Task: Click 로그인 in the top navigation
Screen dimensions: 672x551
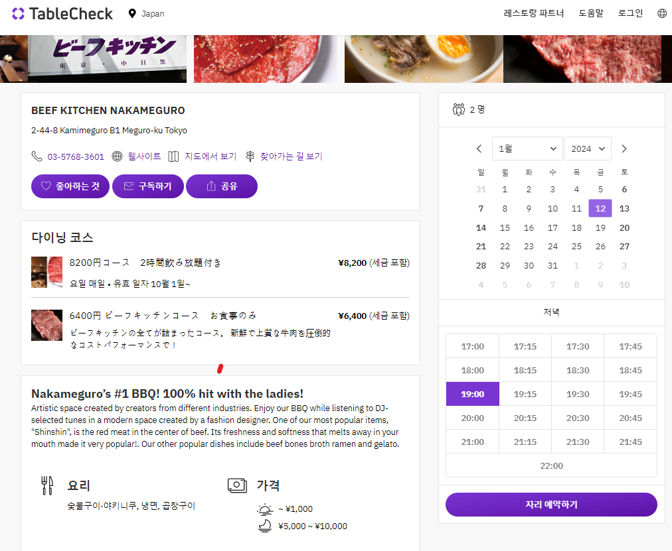Action: click(x=630, y=13)
